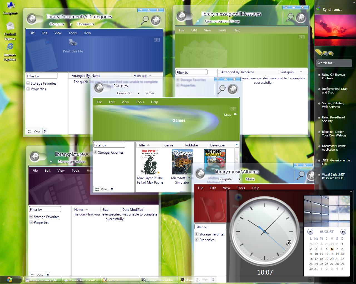
Task: Expand Properties in the Music window
Action: tap(197, 240)
